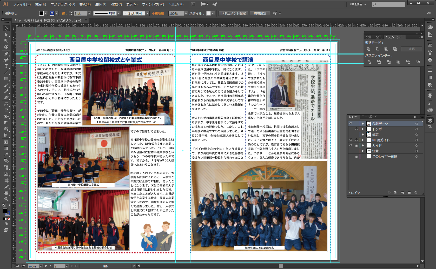Viewport: 436px width, 269px height.
Task: Apply Minus Back in Pathfinder panel
Action: tap(418, 62)
